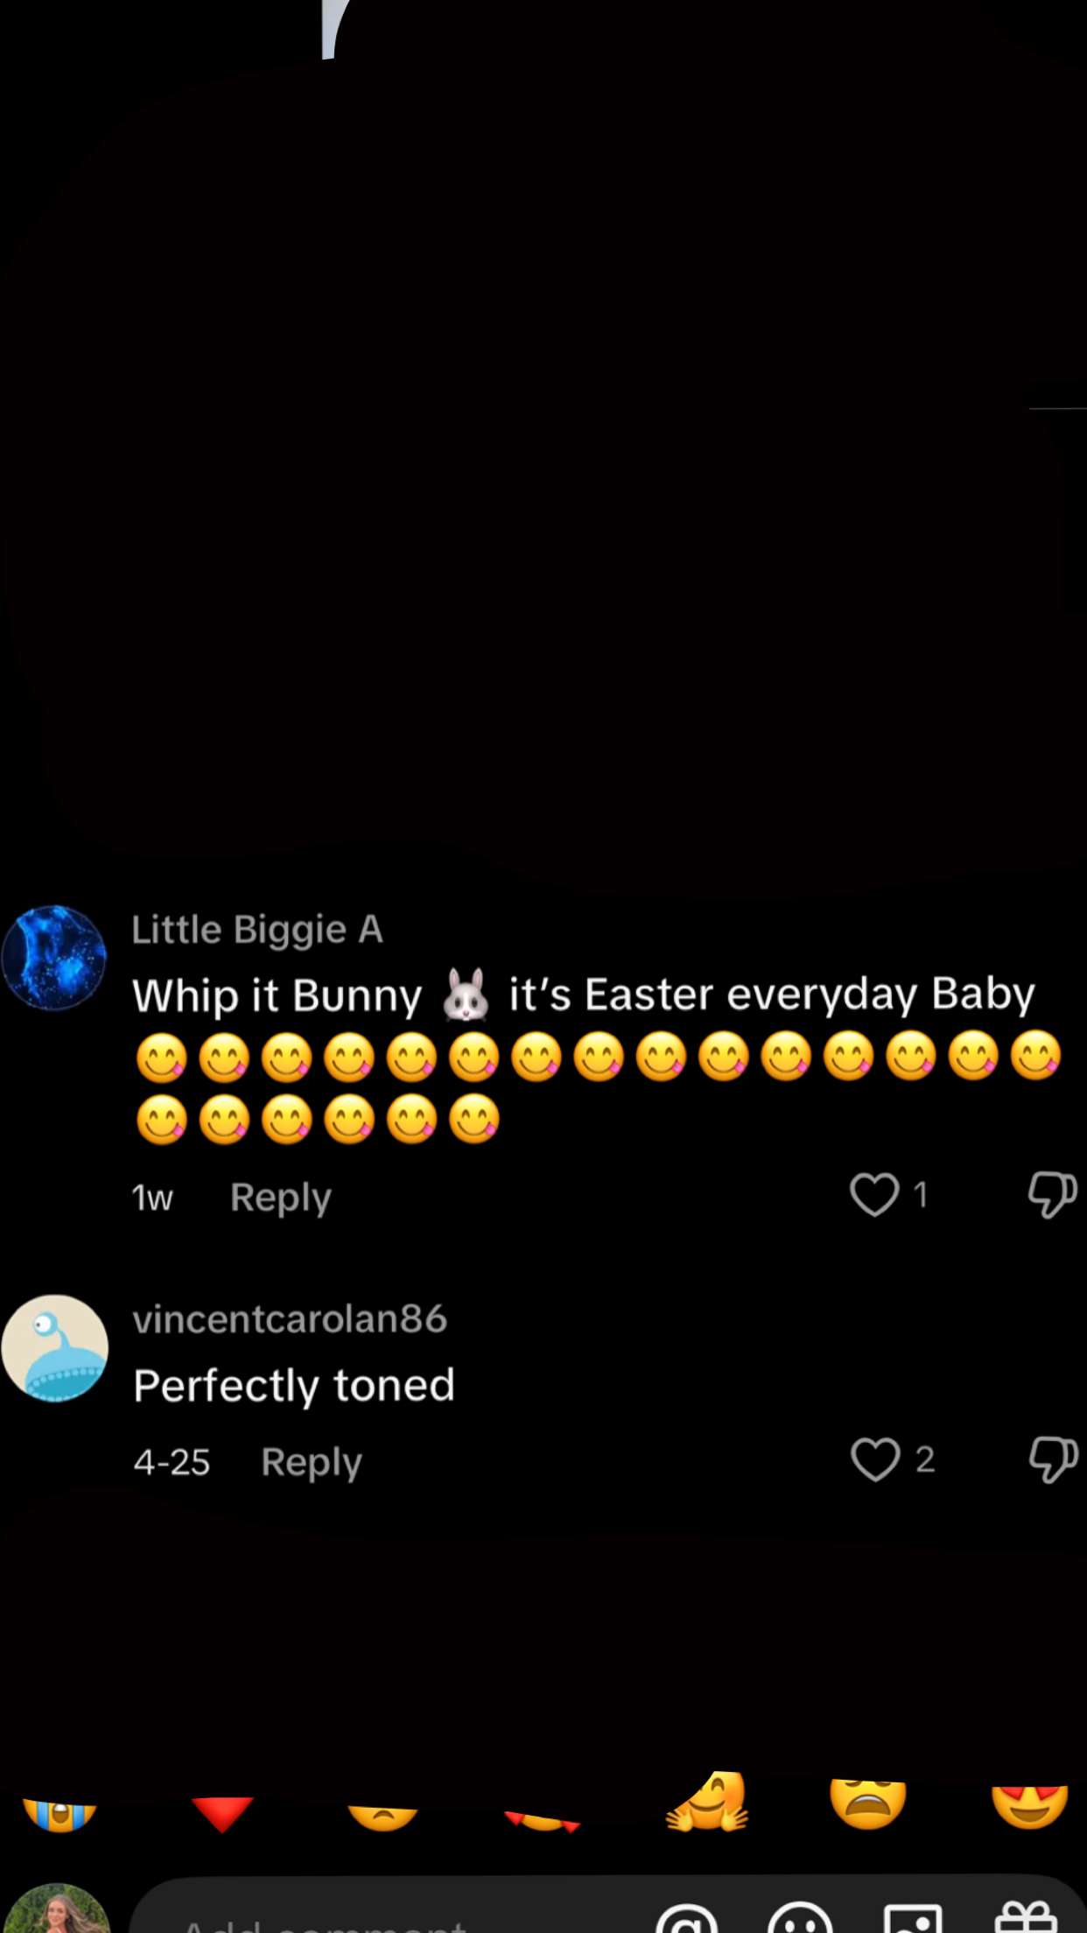Image resolution: width=1087 pixels, height=1933 pixels.
Task: Open the Little Biggie A username
Action: click(257, 930)
